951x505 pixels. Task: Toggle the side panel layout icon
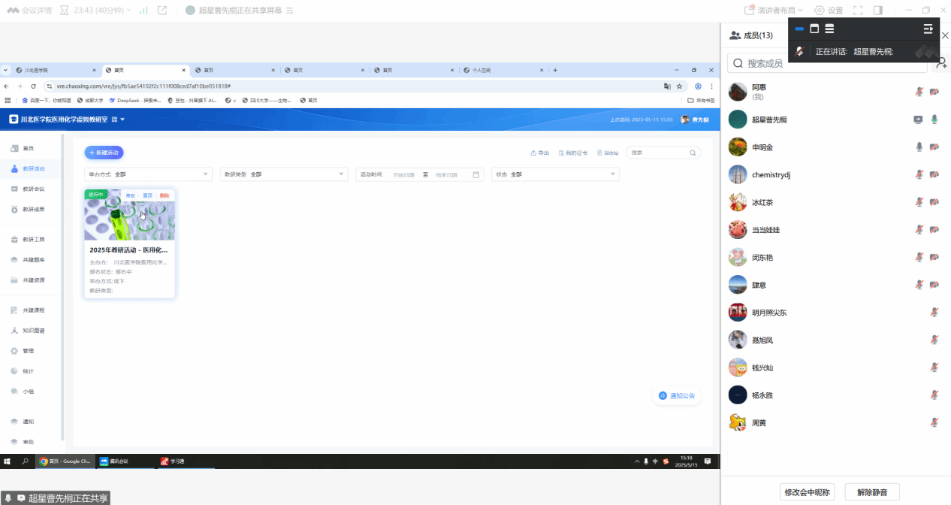coord(877,11)
